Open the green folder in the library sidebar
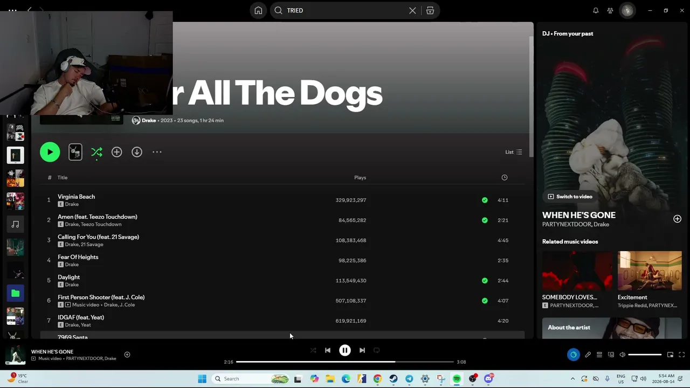 [x=15, y=293]
